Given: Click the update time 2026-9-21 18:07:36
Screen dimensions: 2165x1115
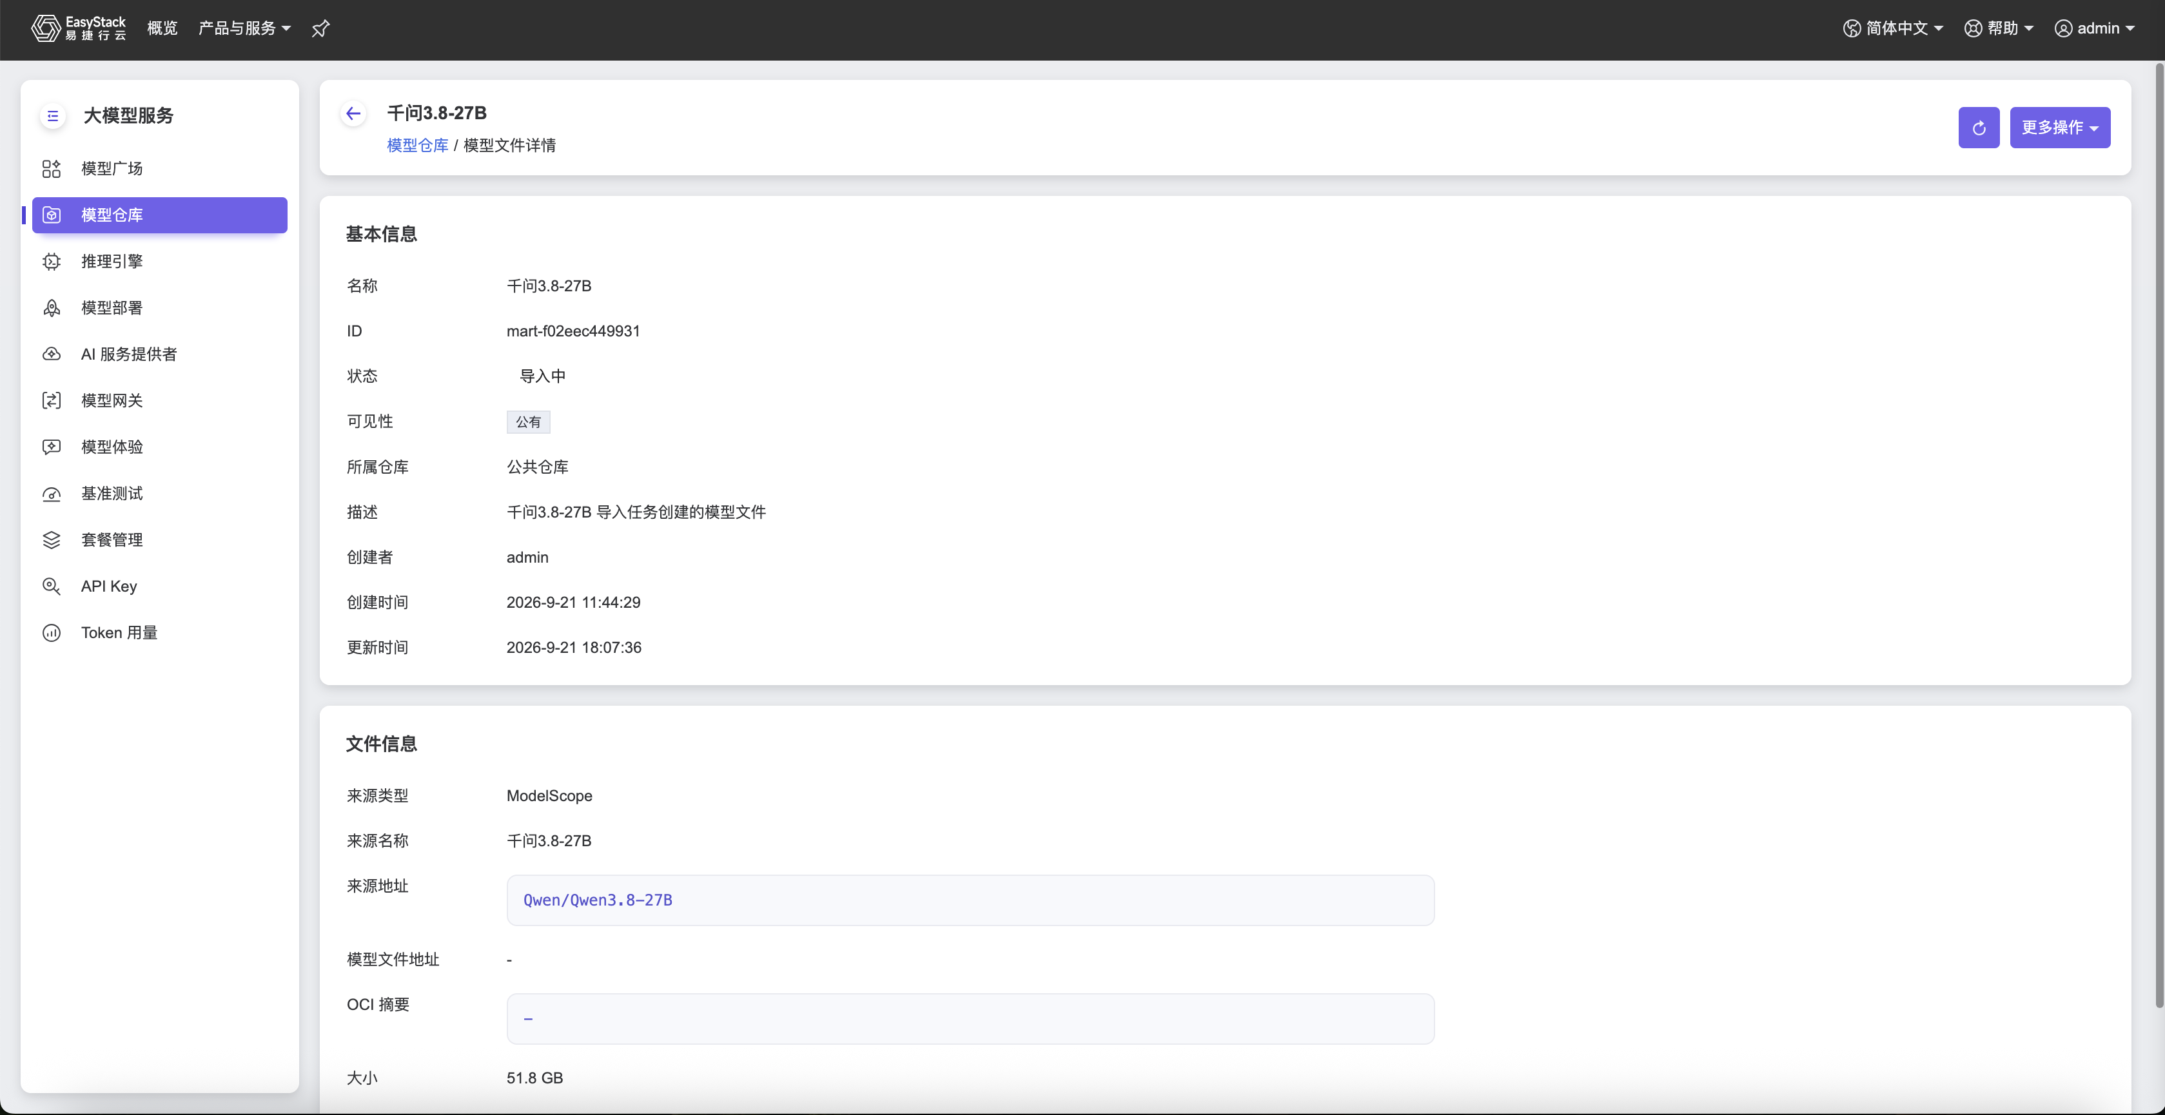Looking at the screenshot, I should coord(574,648).
